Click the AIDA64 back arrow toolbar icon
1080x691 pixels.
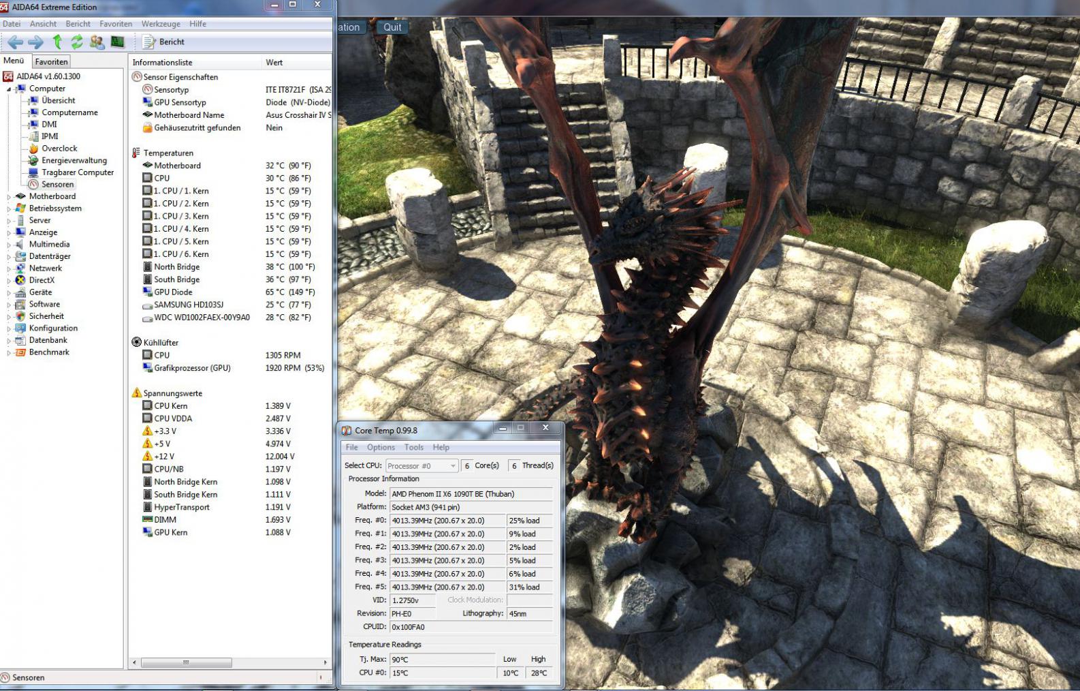tap(15, 42)
